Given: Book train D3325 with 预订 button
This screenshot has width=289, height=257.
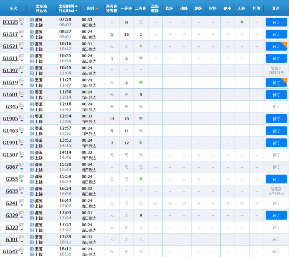Looking at the screenshot, I should (276, 22).
